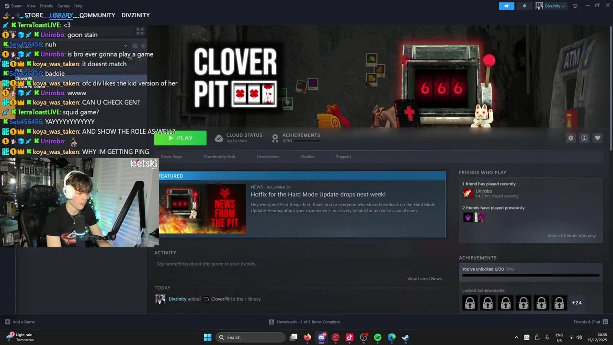The height and width of the screenshot is (345, 613).
Task: Click the Windows taskbar Search box
Action: pyautogui.click(x=251, y=337)
